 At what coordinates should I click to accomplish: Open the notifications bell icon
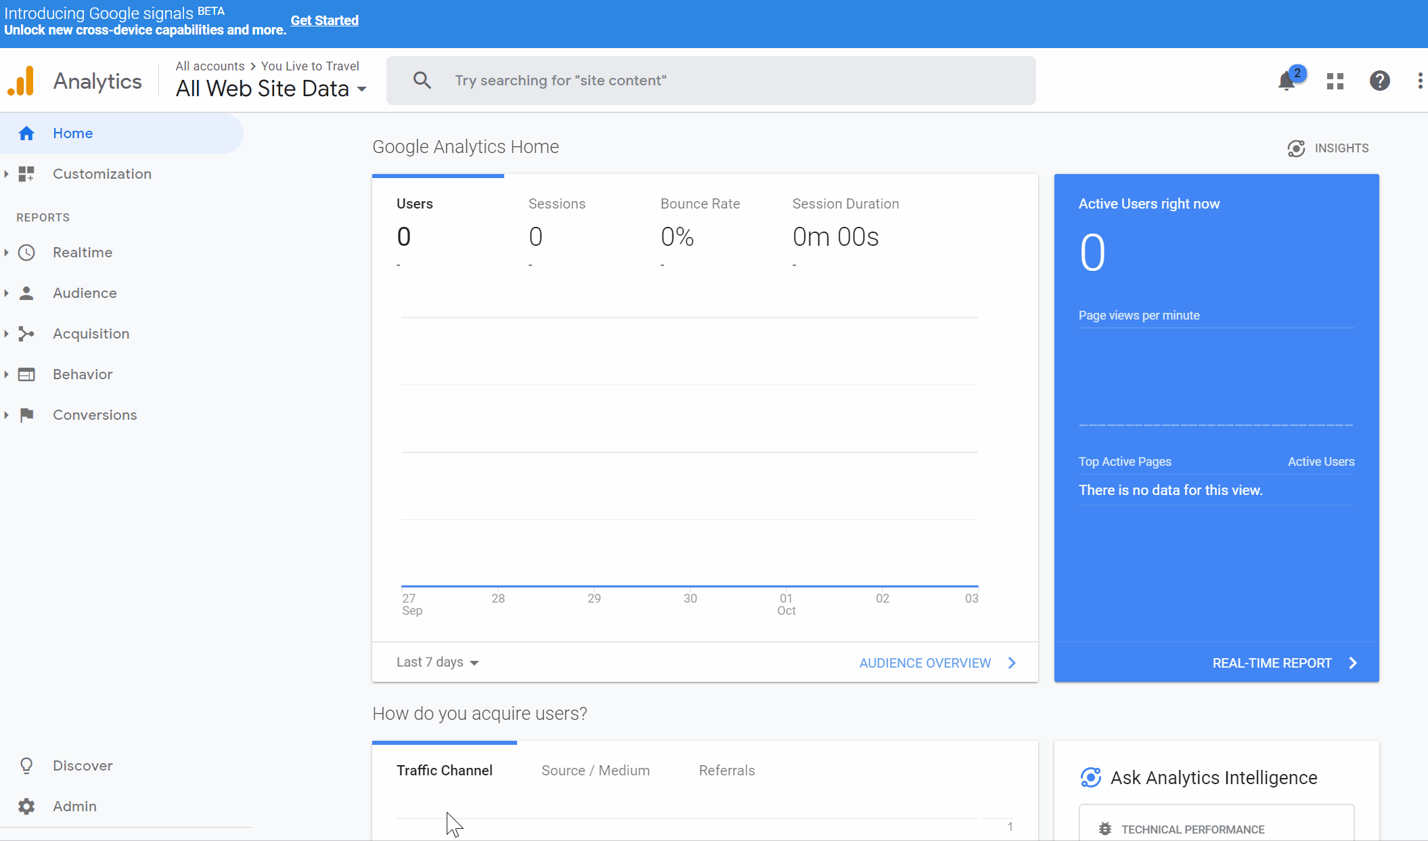pos(1287,82)
